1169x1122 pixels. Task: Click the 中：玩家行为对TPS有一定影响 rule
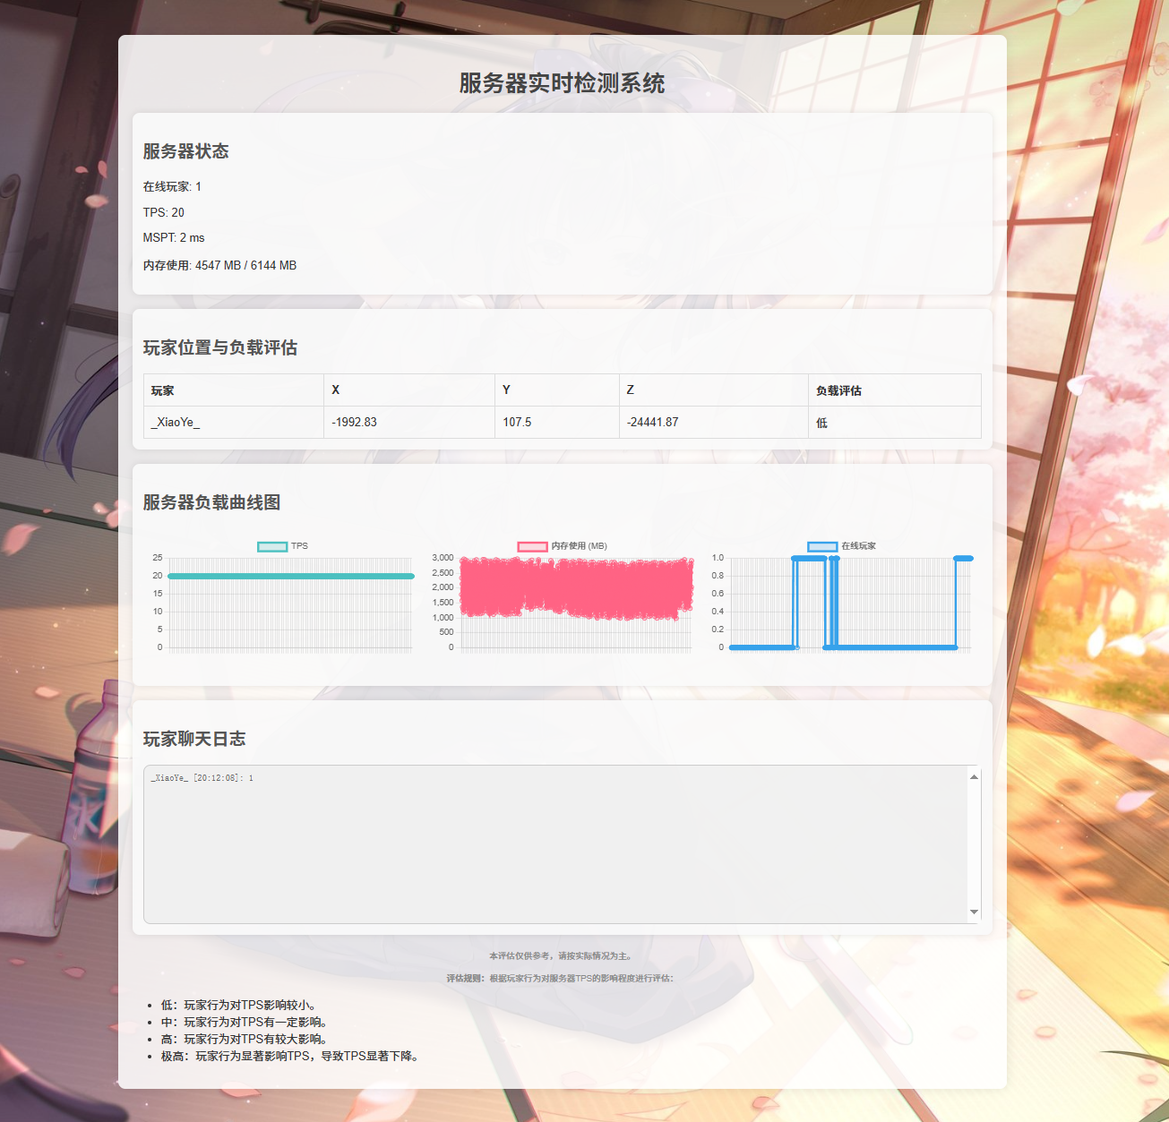tap(245, 1022)
